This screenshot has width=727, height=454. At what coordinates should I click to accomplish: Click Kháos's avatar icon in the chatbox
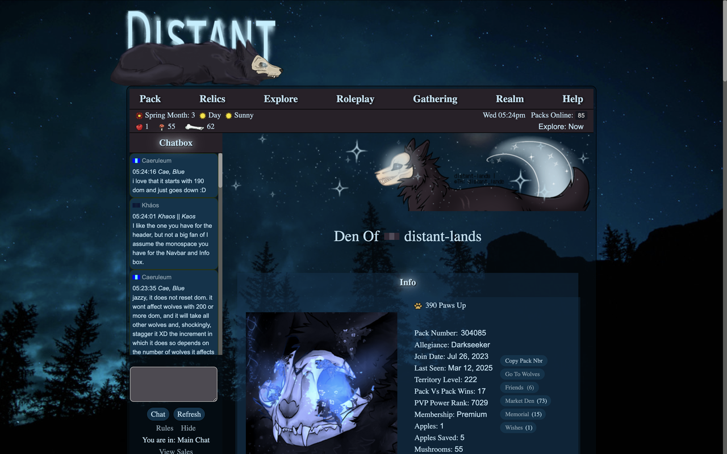(136, 205)
